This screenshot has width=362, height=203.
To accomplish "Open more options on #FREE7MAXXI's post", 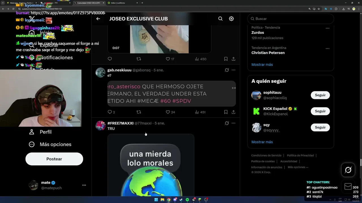I will coord(233,123).
